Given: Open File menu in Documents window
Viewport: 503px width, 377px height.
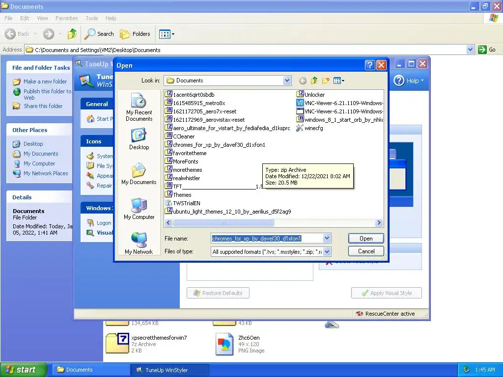Looking at the screenshot, I should click(x=9, y=18).
